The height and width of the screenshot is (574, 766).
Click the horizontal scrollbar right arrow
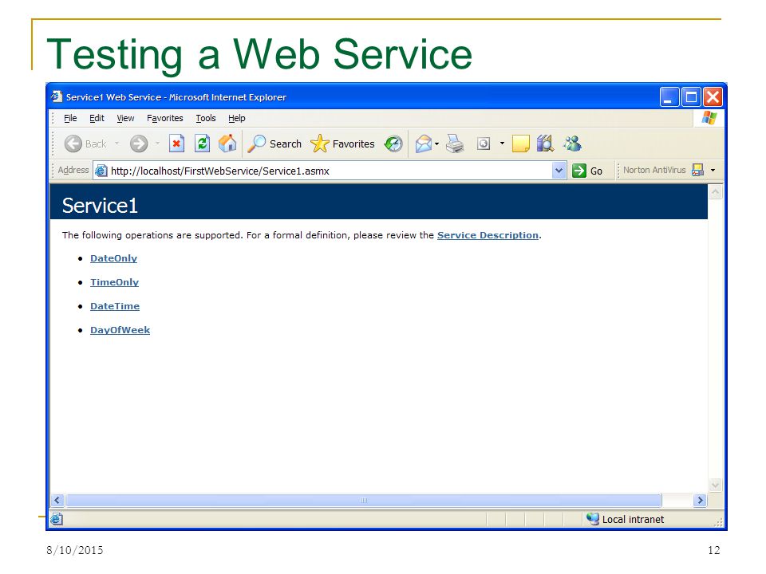click(700, 501)
